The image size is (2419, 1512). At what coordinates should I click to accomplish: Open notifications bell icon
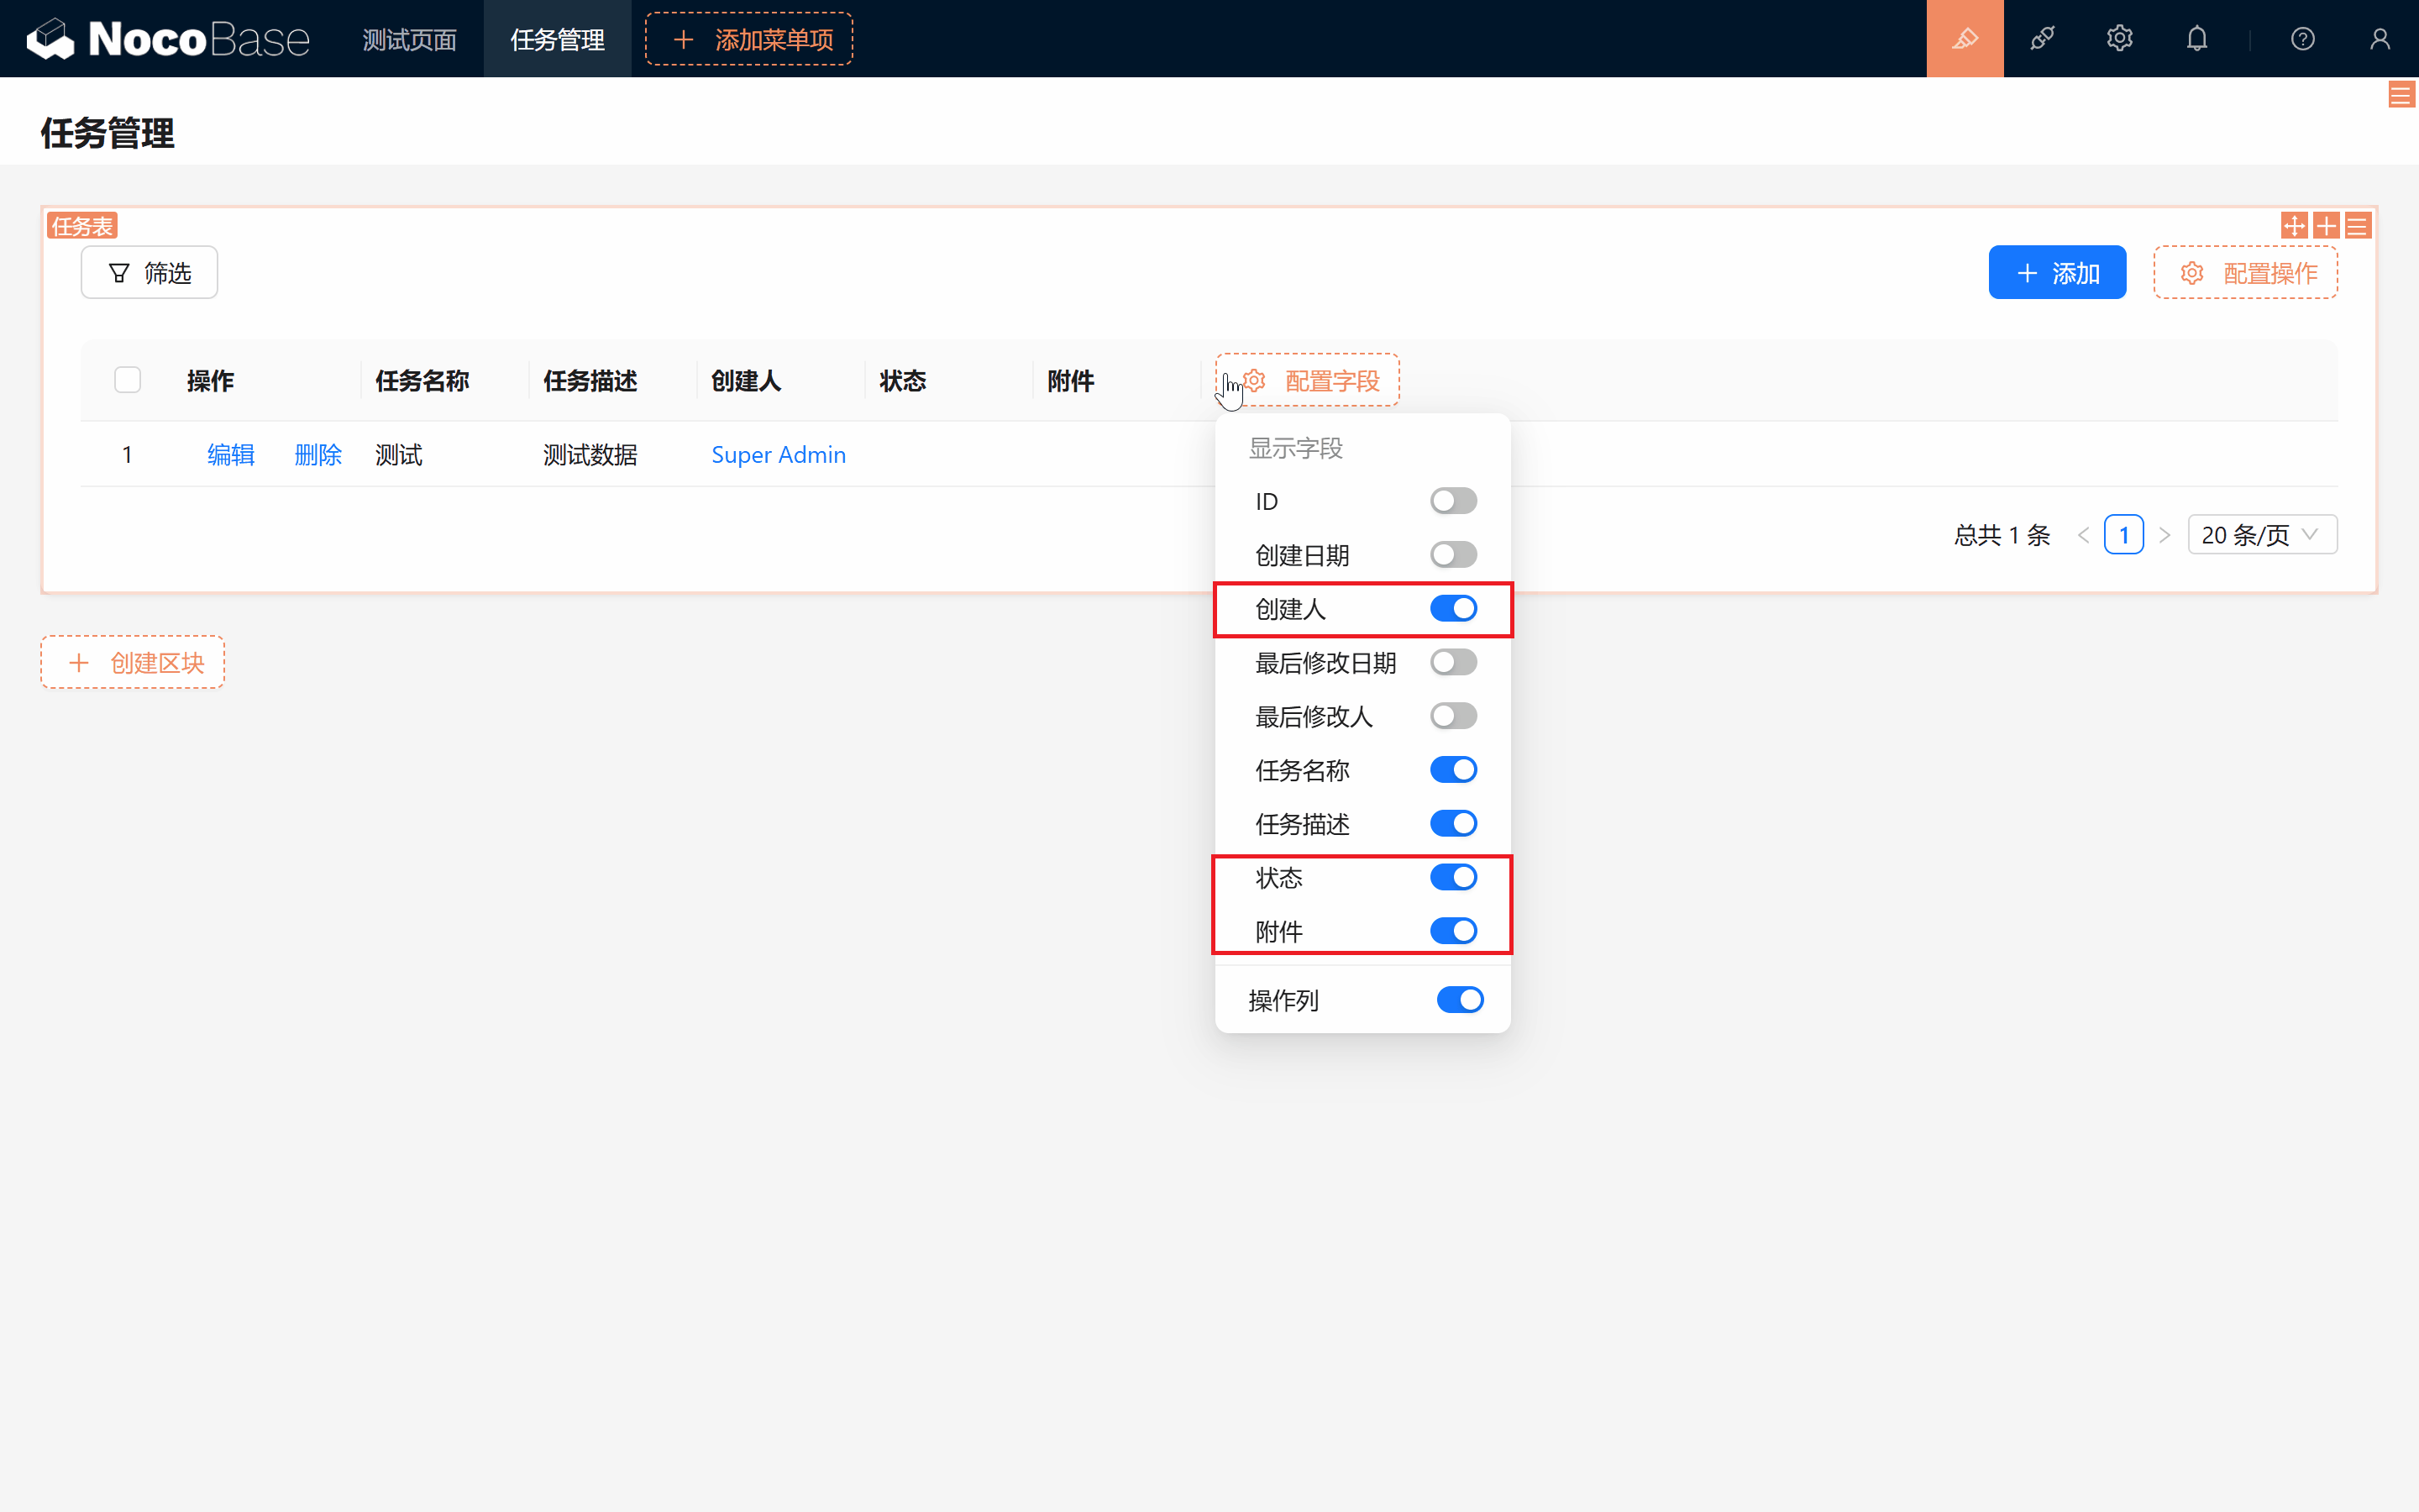click(x=2196, y=39)
